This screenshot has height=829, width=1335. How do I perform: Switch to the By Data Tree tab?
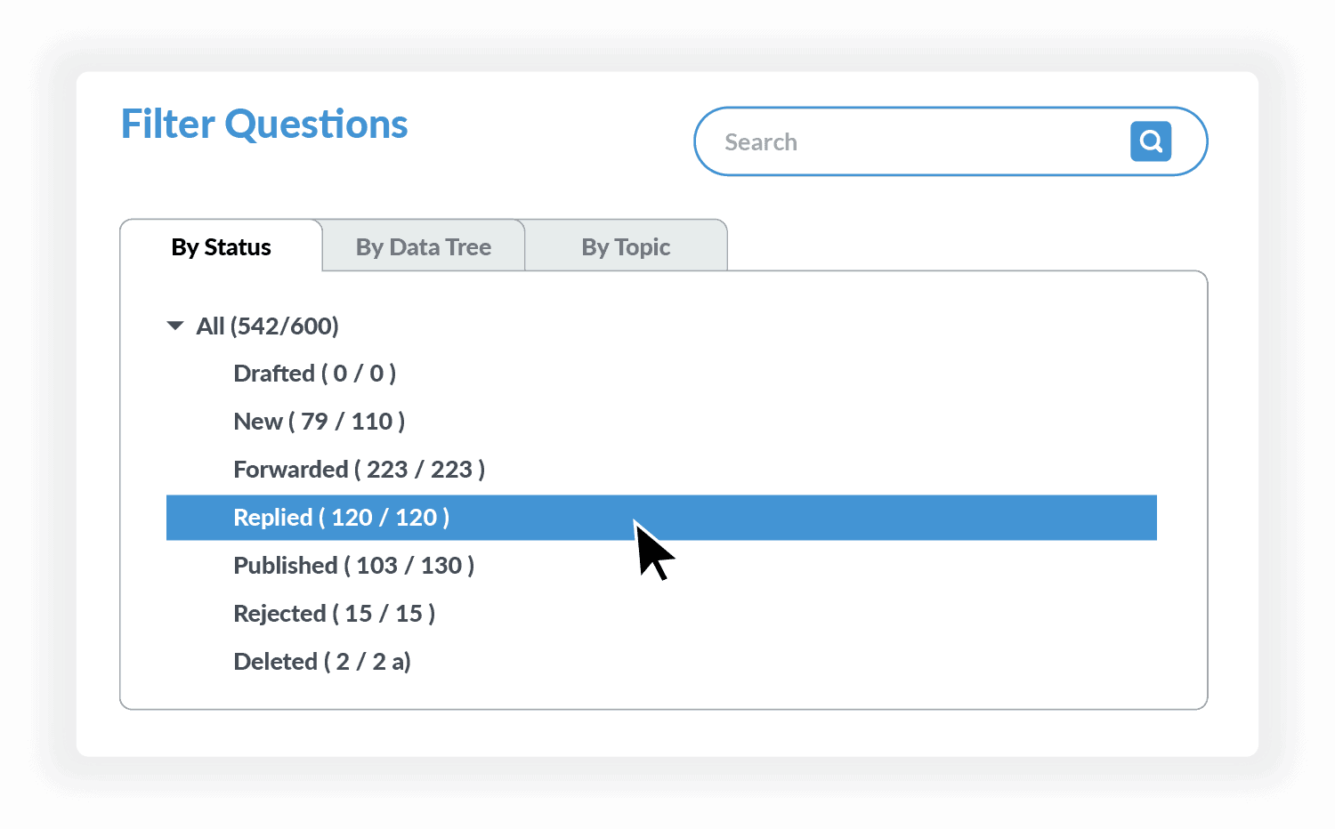[x=424, y=246]
